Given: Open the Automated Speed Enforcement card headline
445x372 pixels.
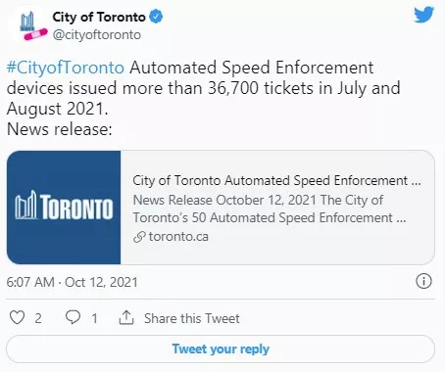Looking at the screenshot, I should 276,181.
